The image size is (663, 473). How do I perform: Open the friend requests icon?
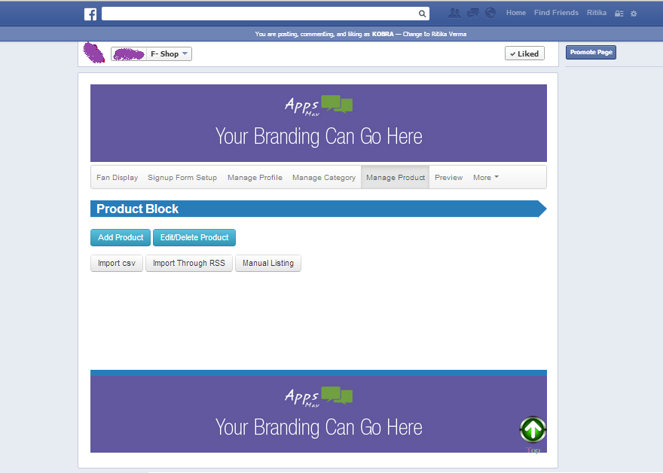454,13
